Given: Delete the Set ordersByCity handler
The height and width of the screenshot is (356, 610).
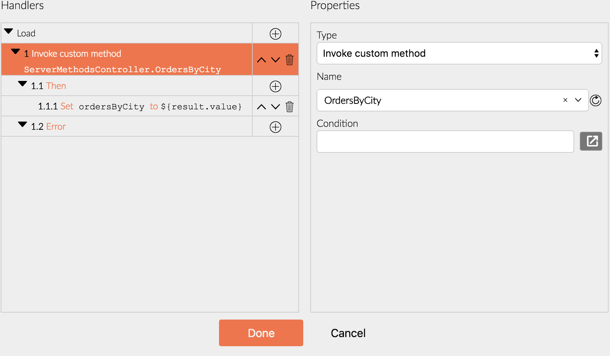Looking at the screenshot, I should coord(290,107).
